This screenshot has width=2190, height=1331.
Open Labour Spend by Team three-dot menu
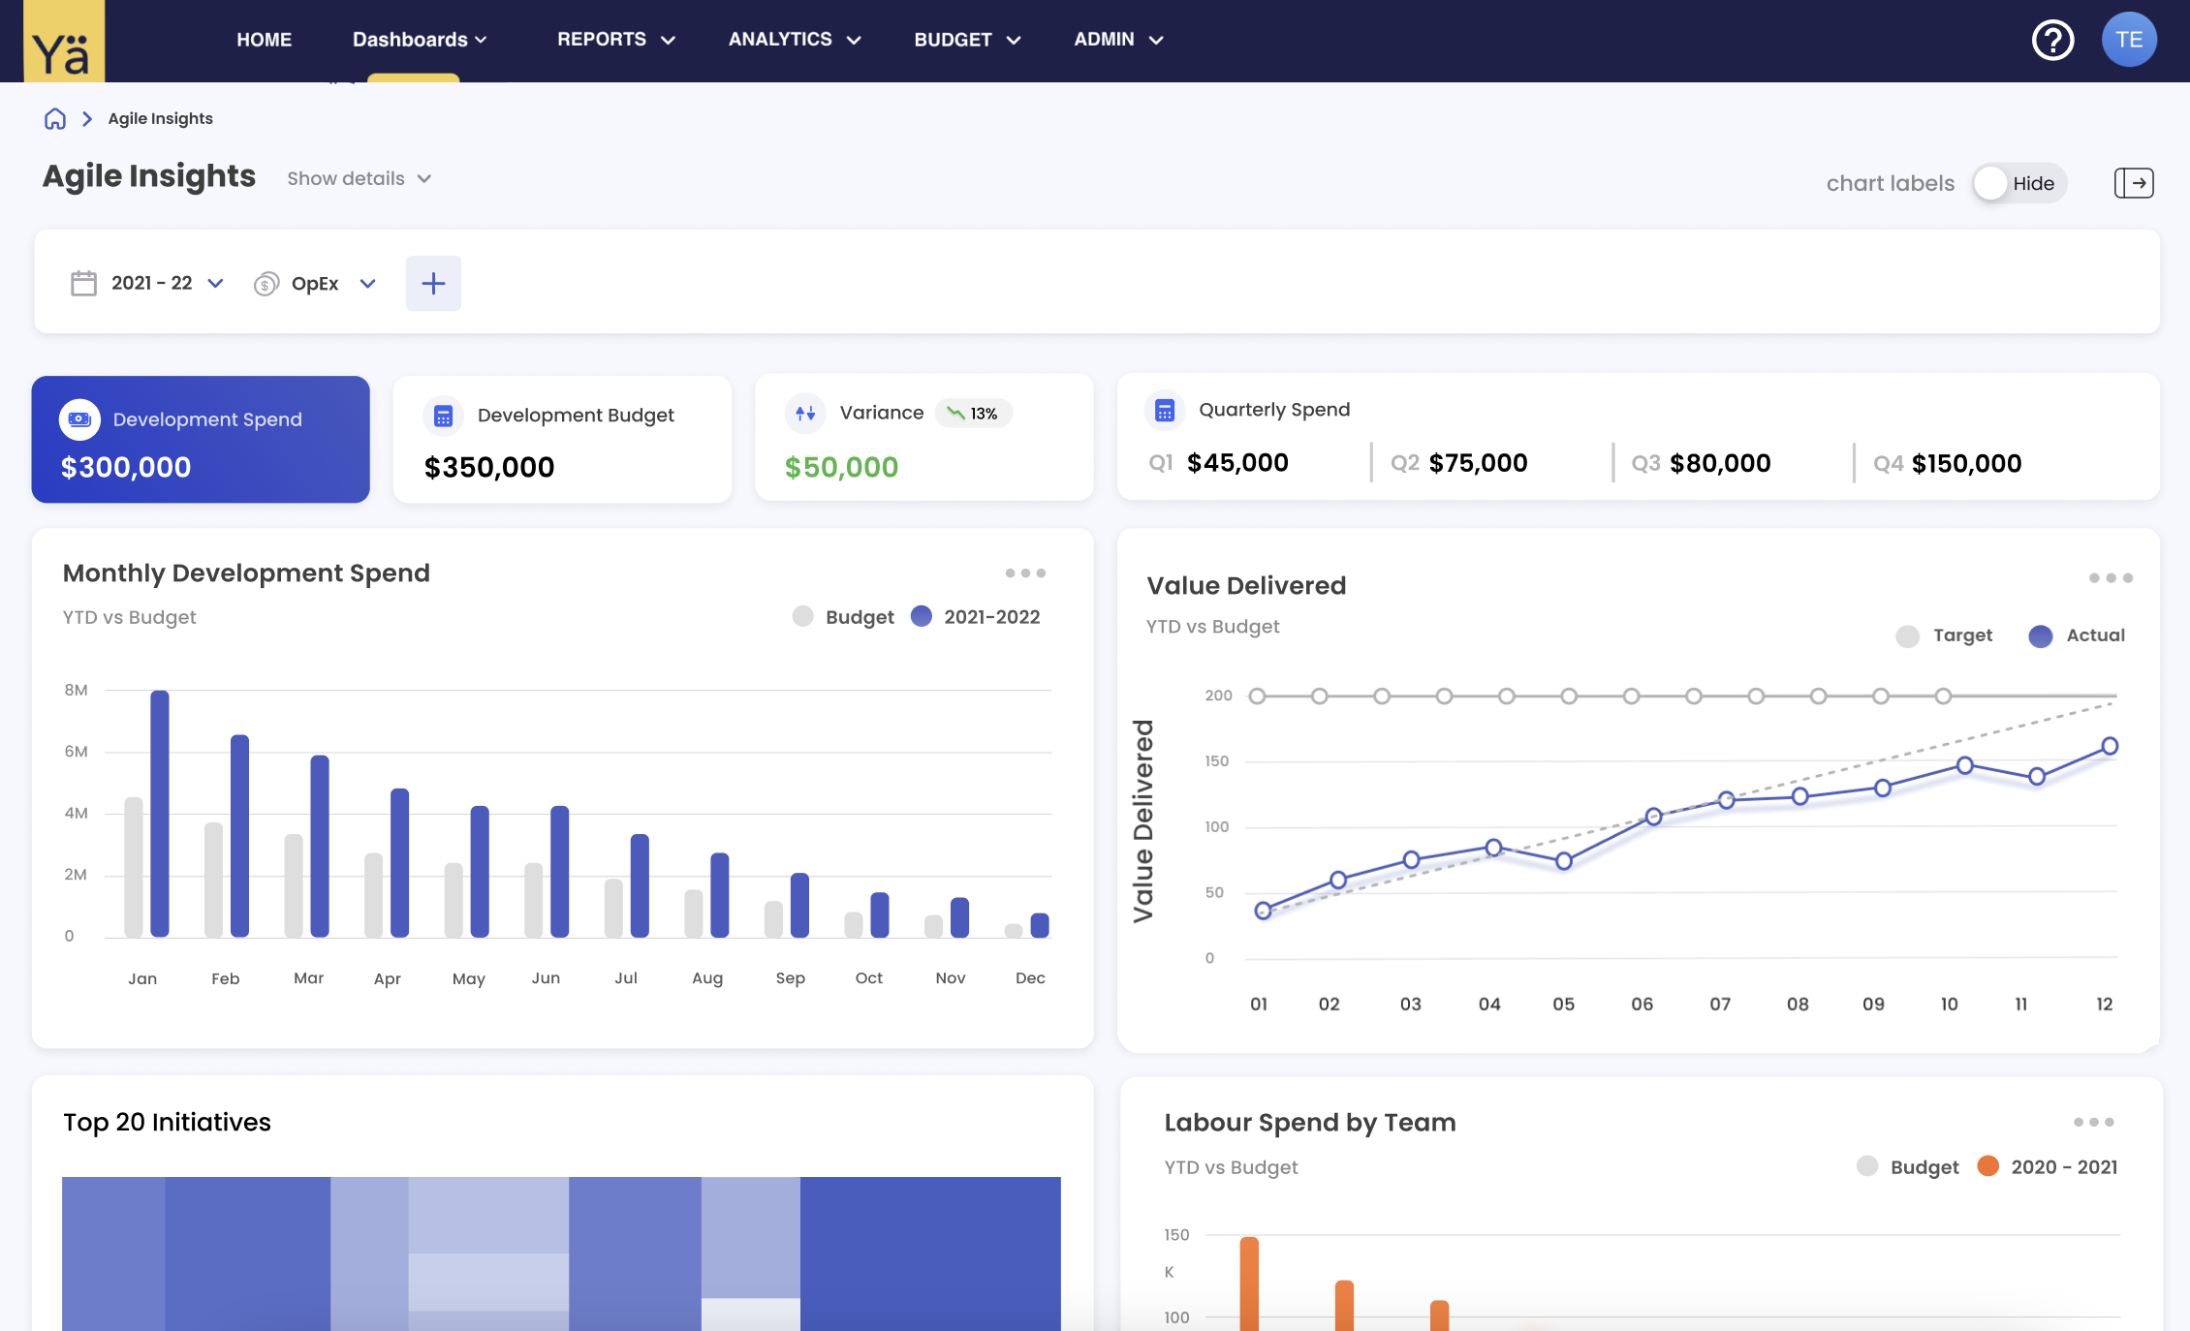2093,1122
